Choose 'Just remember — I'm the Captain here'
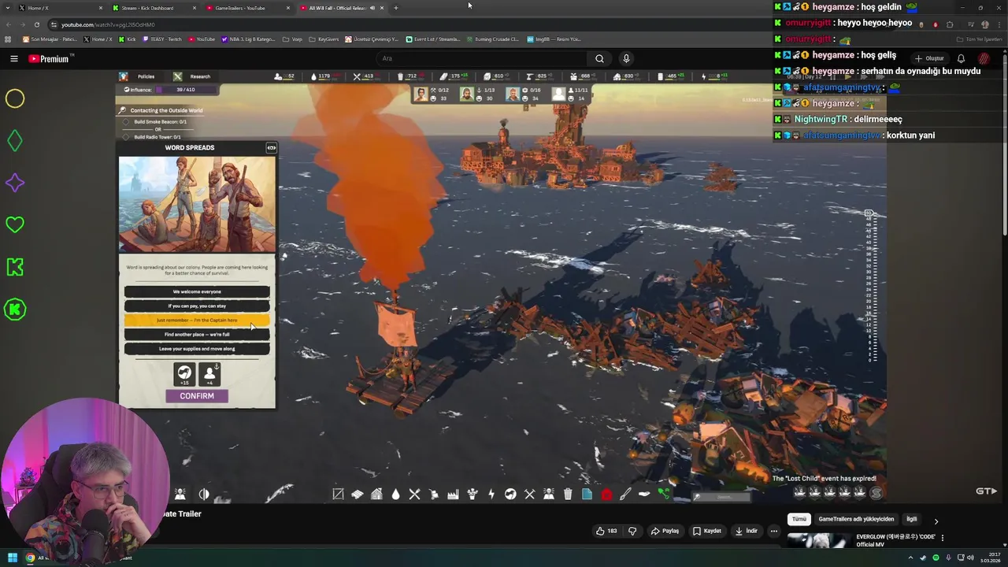 point(197,320)
